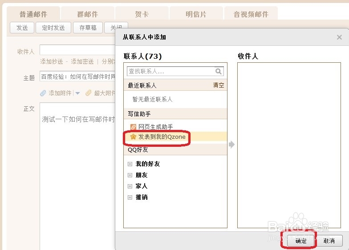The height and width of the screenshot is (250, 349).
Task: Click the 最近联系人 section header
Action: pos(175,85)
